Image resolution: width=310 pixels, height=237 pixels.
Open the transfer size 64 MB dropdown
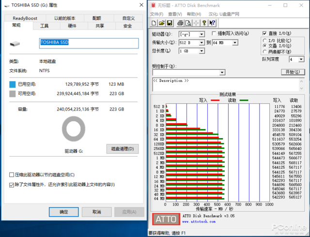235,43
